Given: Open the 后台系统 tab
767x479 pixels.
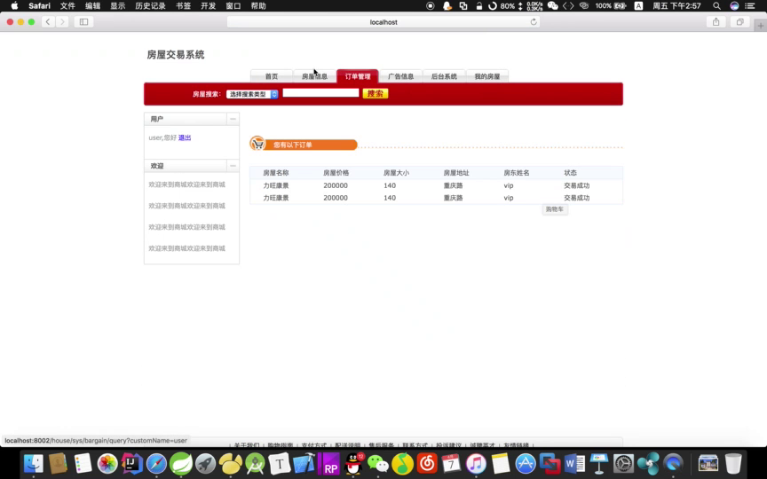Looking at the screenshot, I should tap(444, 76).
